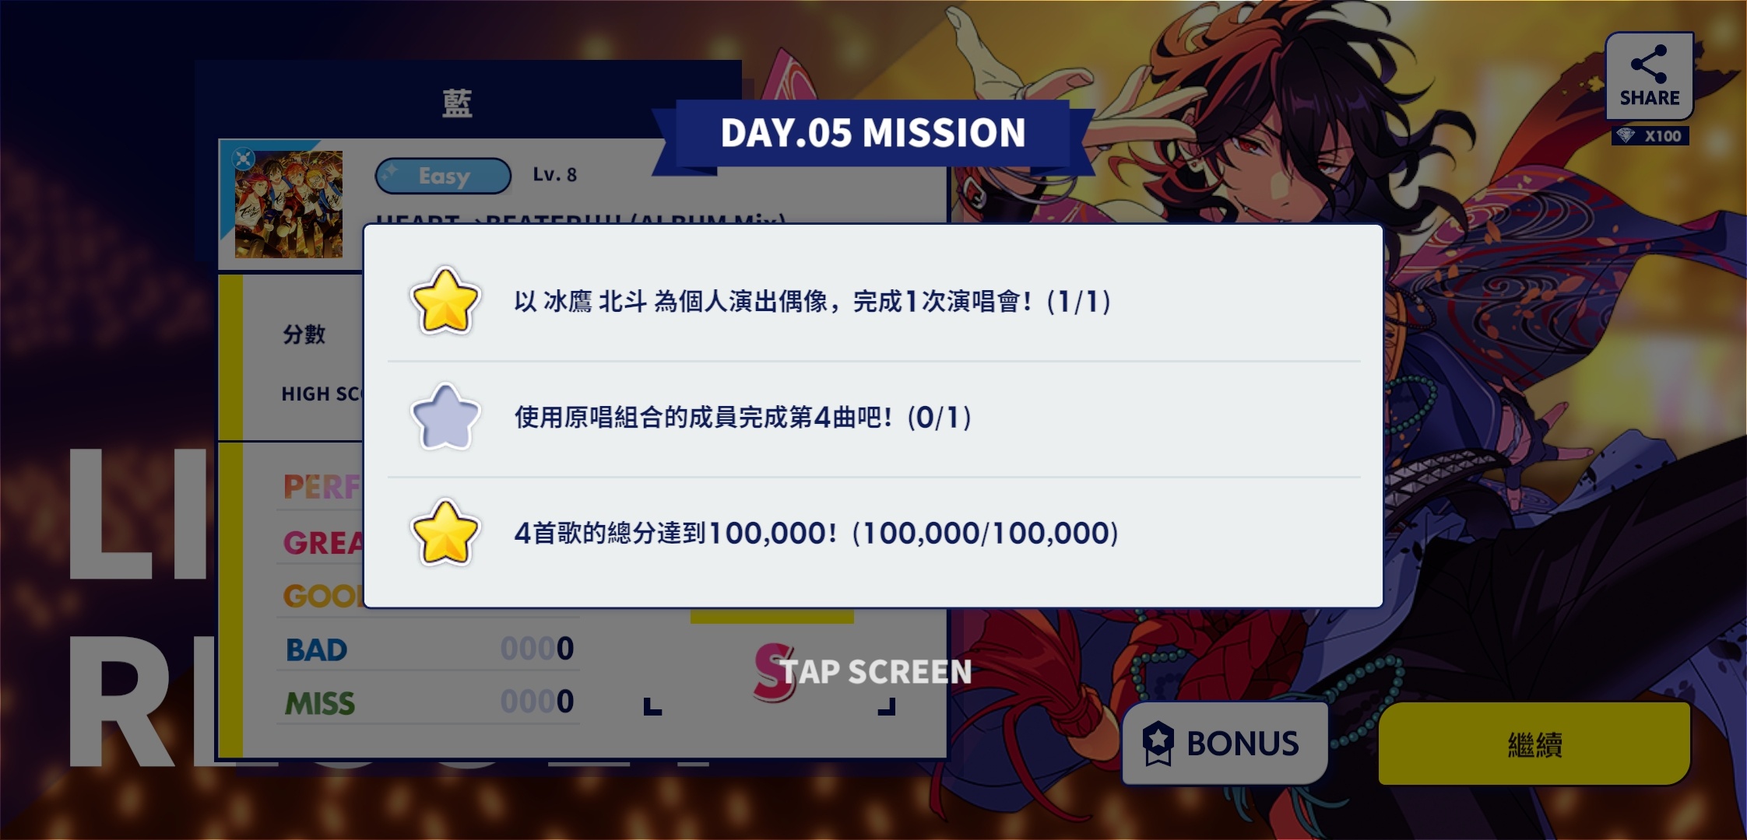
Task: Tap the yellow 繼續 continue button
Action: coord(1534,744)
